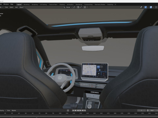Viewport: 158px width, 118px height.
Task: Play animation in reverse
Action: (78, 110)
